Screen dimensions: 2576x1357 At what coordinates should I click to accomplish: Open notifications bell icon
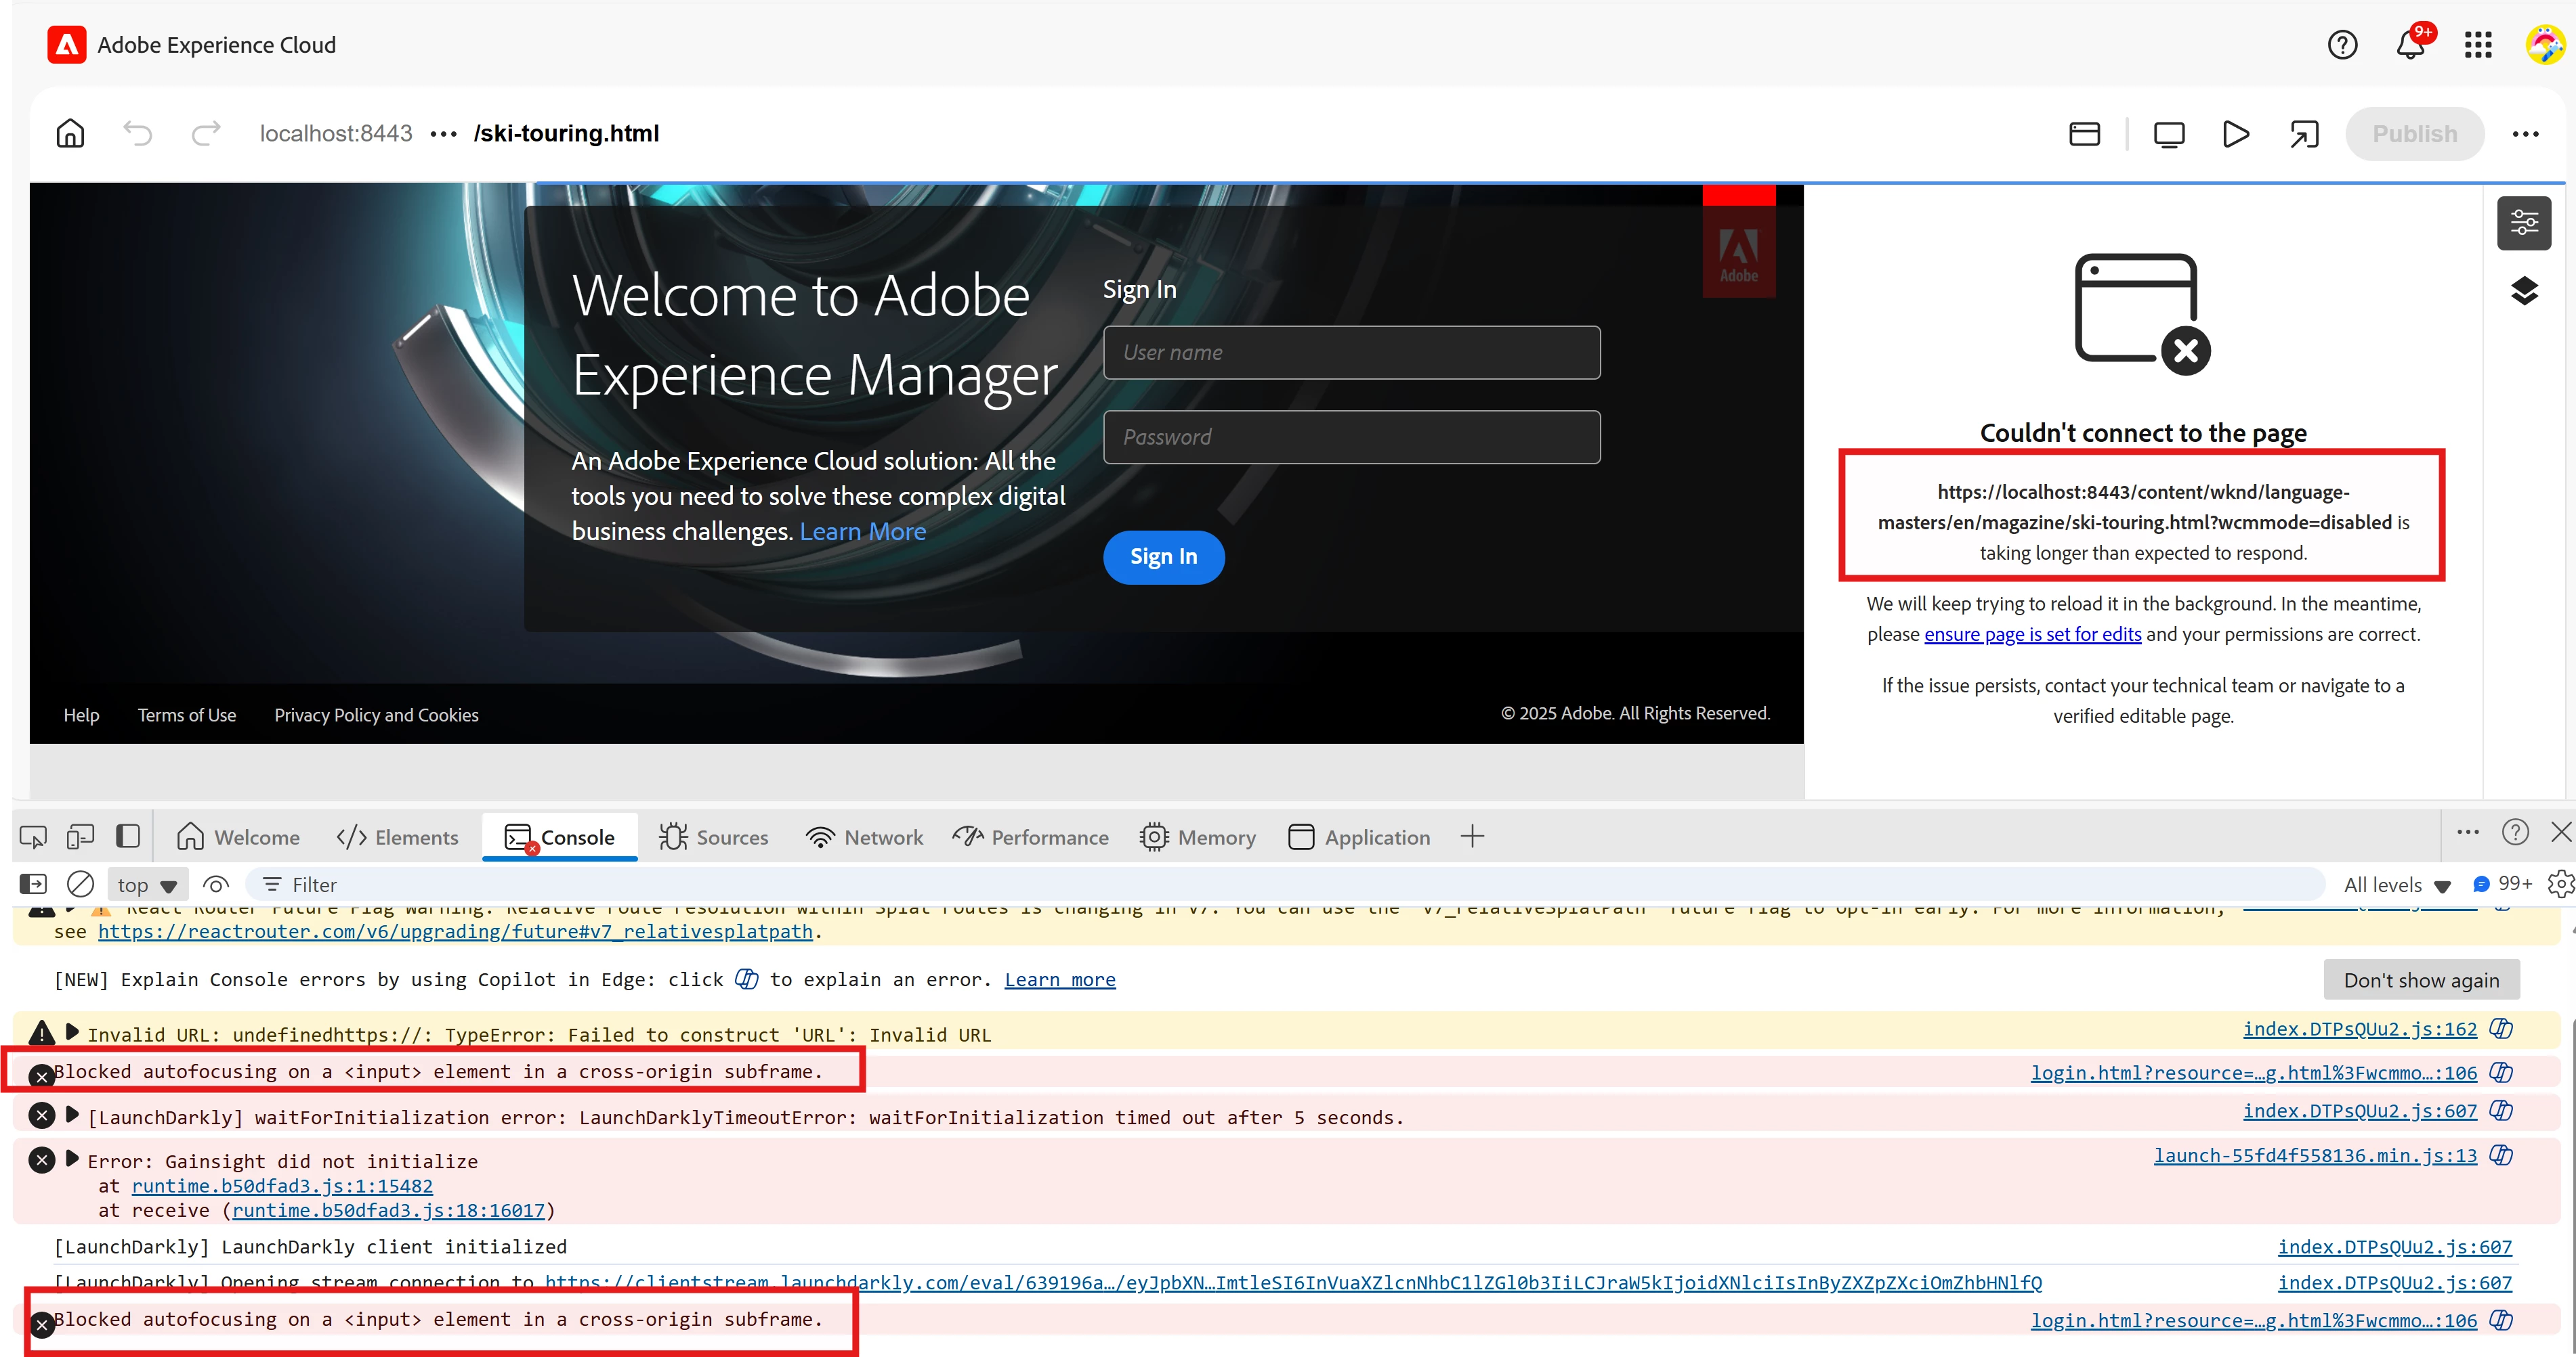2411,45
